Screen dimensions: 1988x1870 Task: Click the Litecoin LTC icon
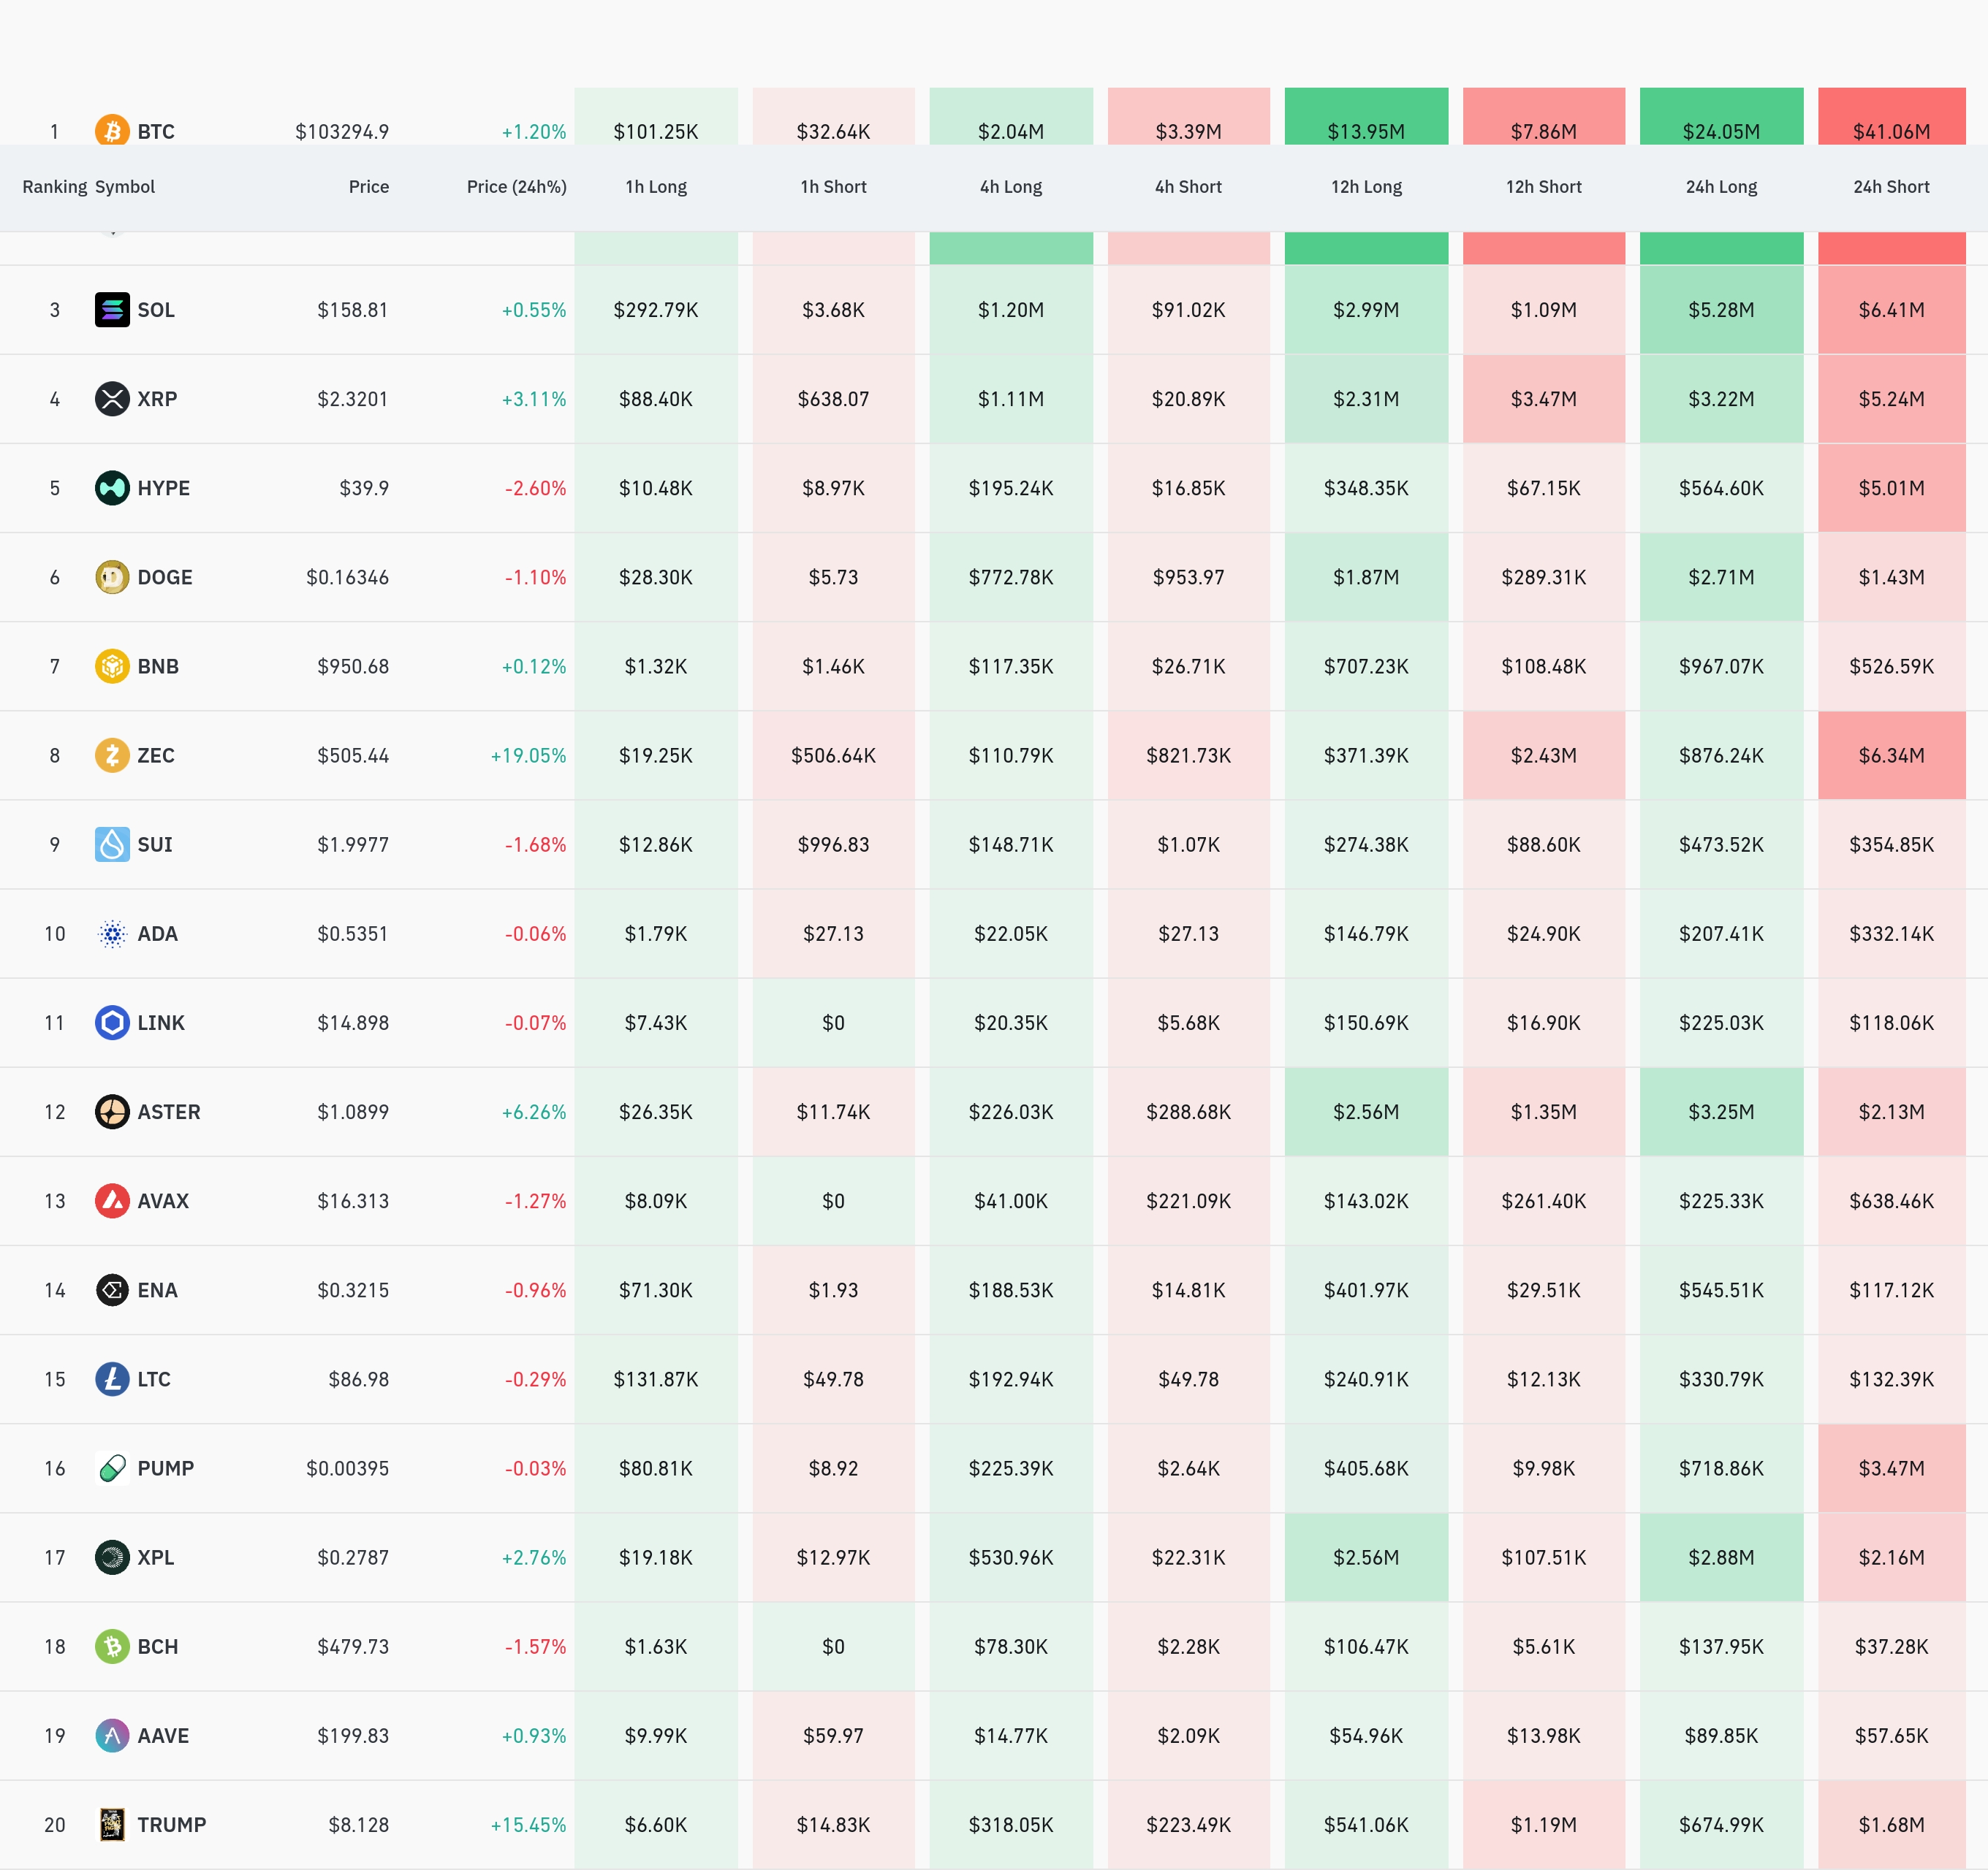[x=112, y=1379]
